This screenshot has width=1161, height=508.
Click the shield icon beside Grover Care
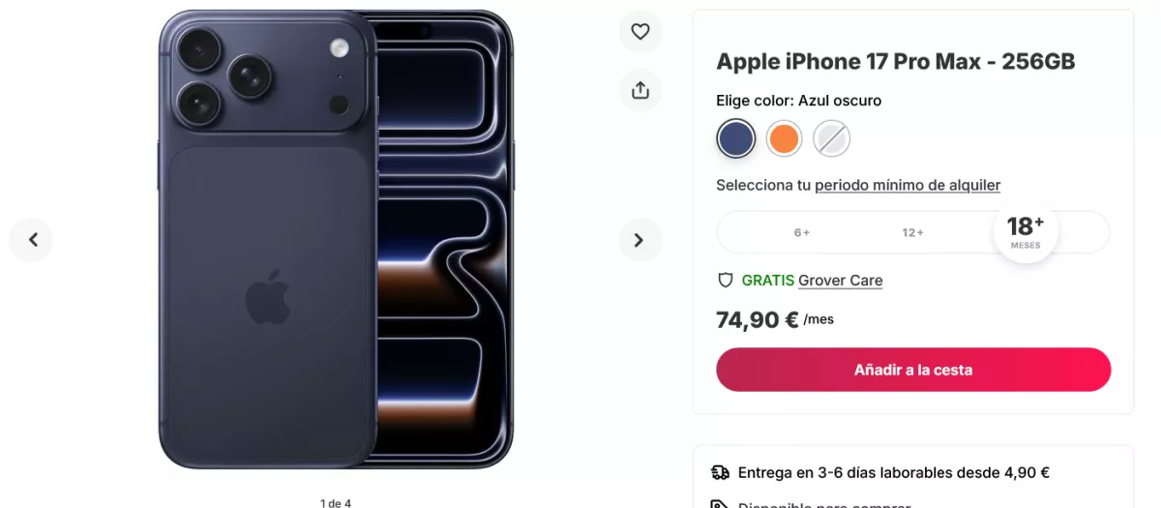[726, 281]
